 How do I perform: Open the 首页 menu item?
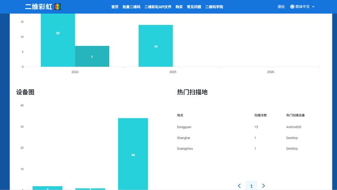pos(115,7)
